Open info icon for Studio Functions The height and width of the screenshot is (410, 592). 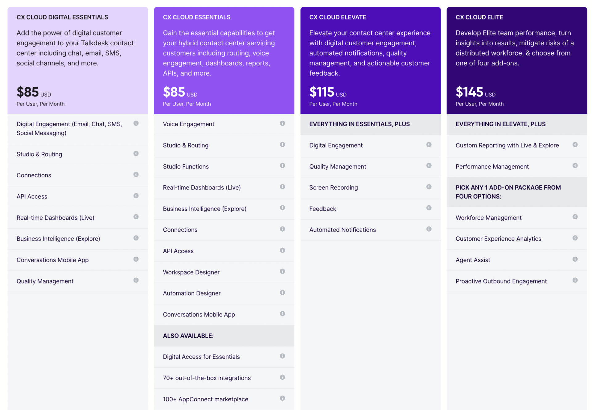[282, 166]
